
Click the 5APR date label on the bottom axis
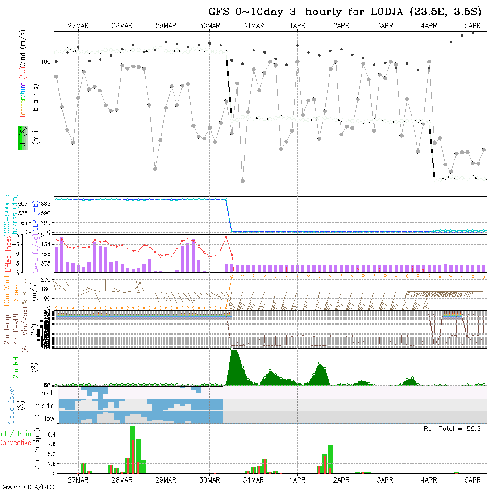pyautogui.click(x=473, y=480)
